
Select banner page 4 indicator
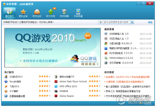[x=94, y=64]
